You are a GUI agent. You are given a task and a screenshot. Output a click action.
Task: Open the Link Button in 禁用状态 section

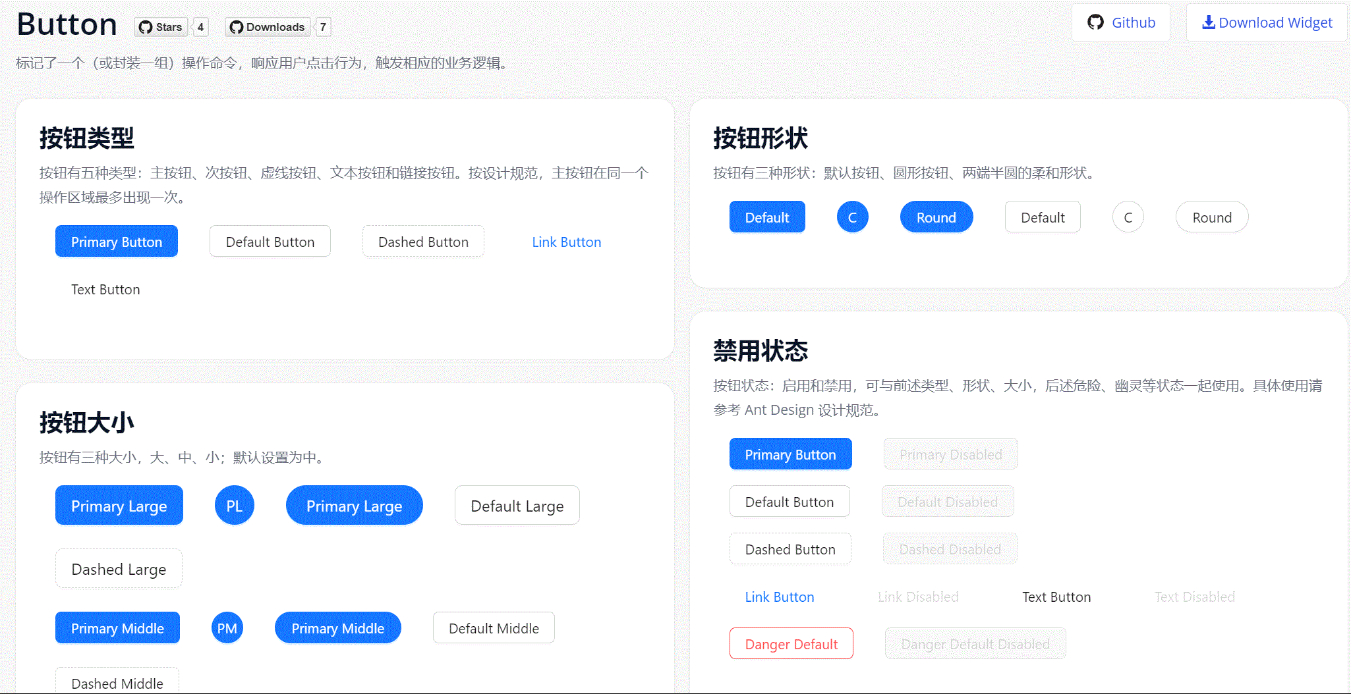pos(779,597)
